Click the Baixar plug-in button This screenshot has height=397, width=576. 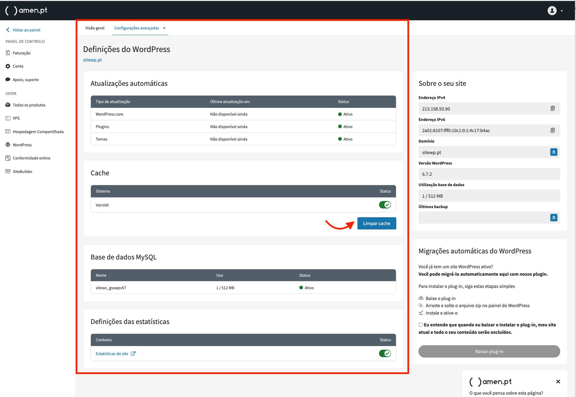coord(489,351)
